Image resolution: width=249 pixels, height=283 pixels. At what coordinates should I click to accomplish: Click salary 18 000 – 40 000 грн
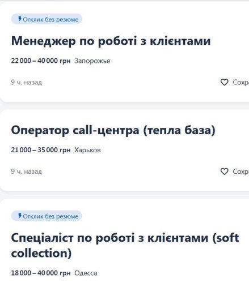coord(41,273)
